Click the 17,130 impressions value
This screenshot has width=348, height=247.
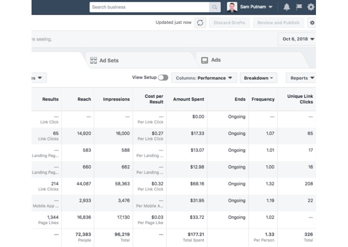click(123, 217)
